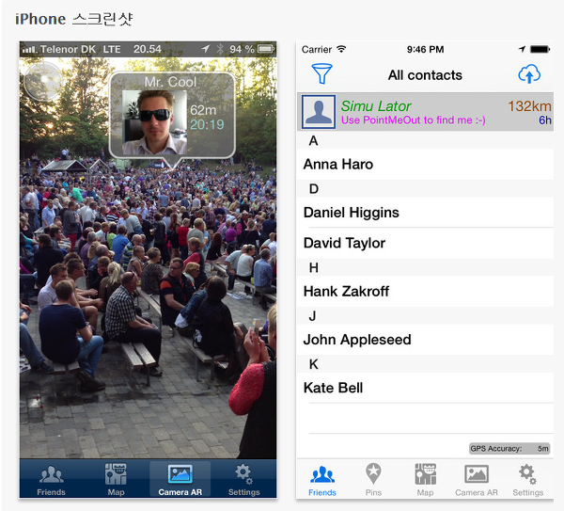Select contact John Appleseed
This screenshot has height=511, width=564.
pos(425,340)
